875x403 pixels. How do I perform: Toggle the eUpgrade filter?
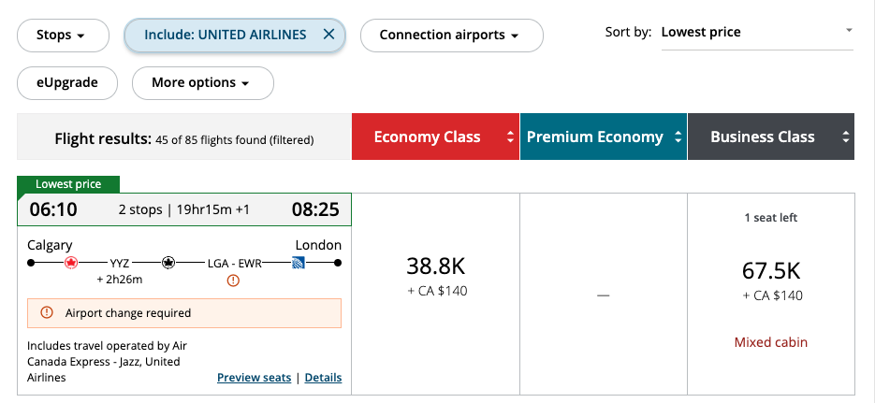(x=67, y=82)
